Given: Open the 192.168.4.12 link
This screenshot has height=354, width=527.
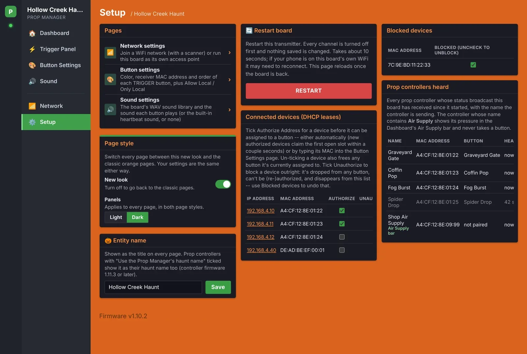Looking at the screenshot, I should tap(261, 237).
